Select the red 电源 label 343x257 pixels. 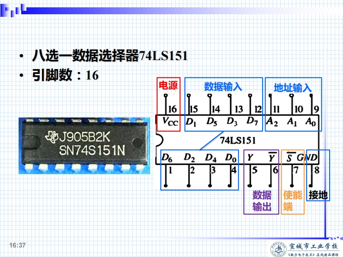click(168, 85)
